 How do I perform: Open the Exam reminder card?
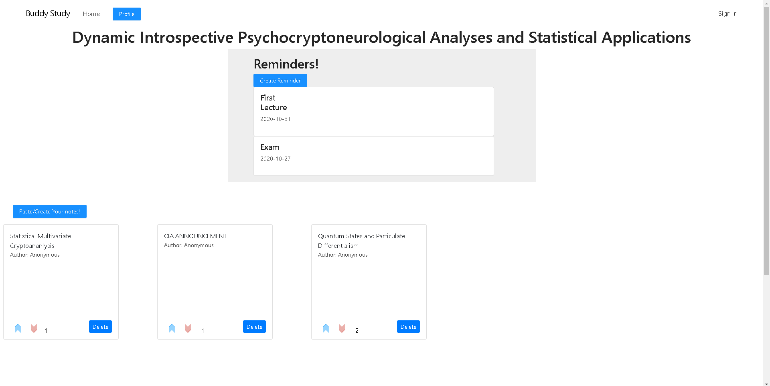pyautogui.click(x=373, y=156)
